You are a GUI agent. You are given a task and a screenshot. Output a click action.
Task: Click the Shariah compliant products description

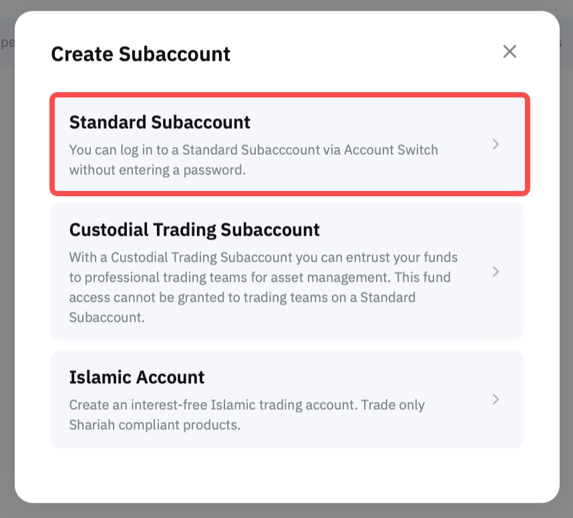pos(154,425)
